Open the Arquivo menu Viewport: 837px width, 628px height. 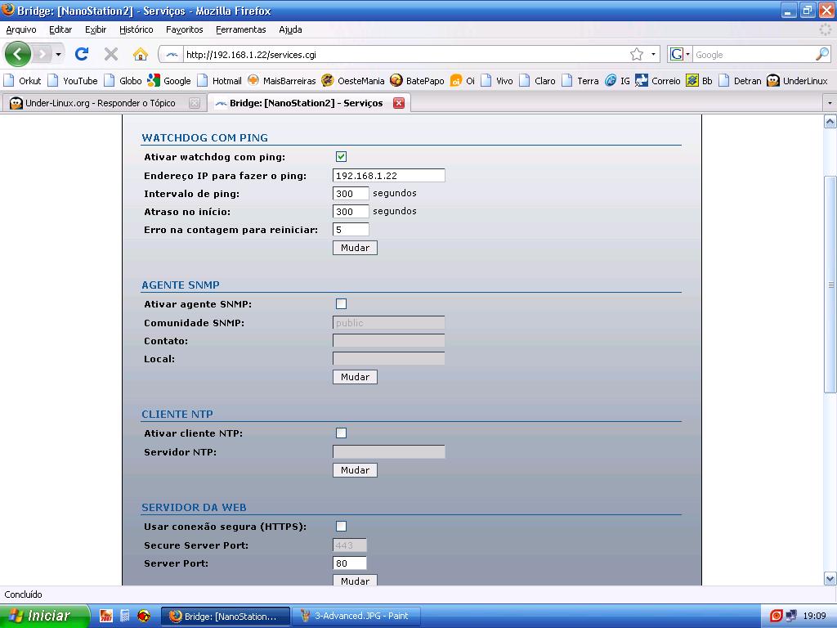pos(20,29)
